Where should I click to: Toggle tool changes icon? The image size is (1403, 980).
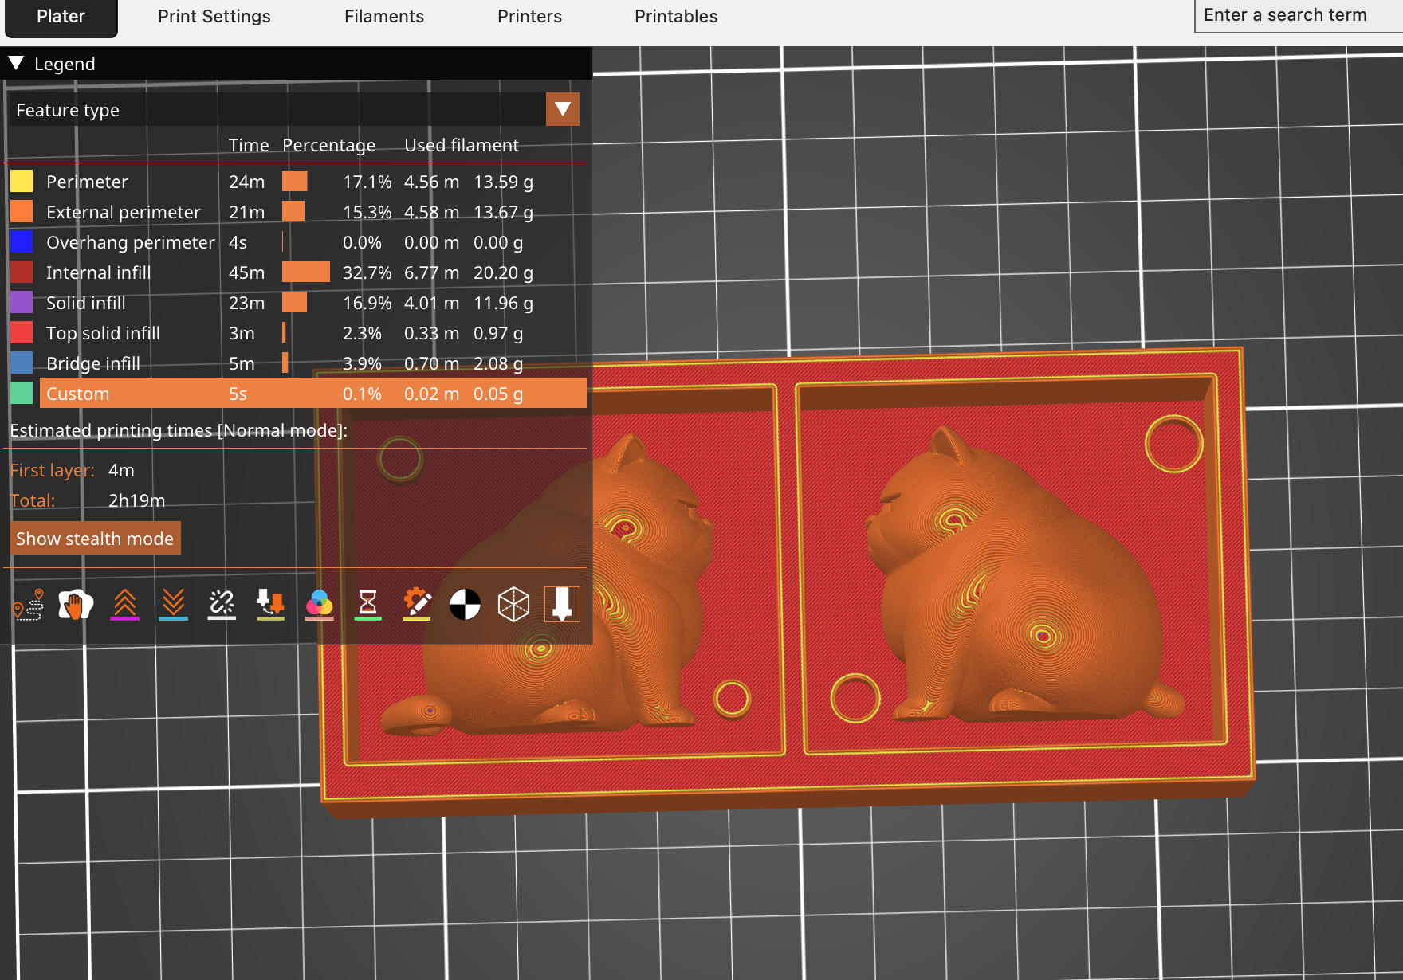click(270, 605)
